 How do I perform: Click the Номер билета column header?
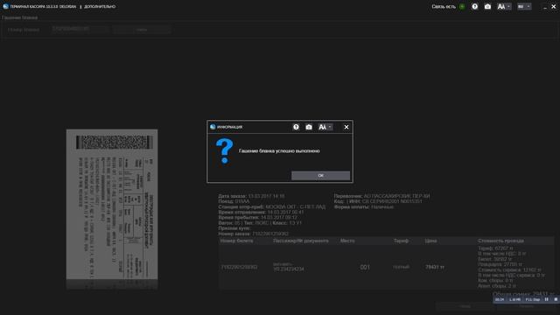tap(236, 241)
